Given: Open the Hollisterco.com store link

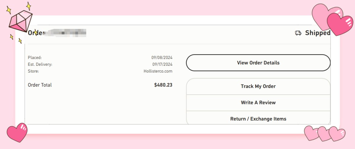Looking at the screenshot, I should (x=158, y=71).
